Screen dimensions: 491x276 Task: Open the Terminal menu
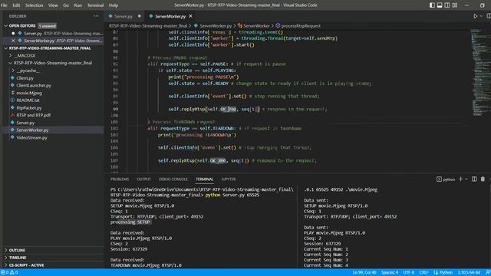click(95, 5)
